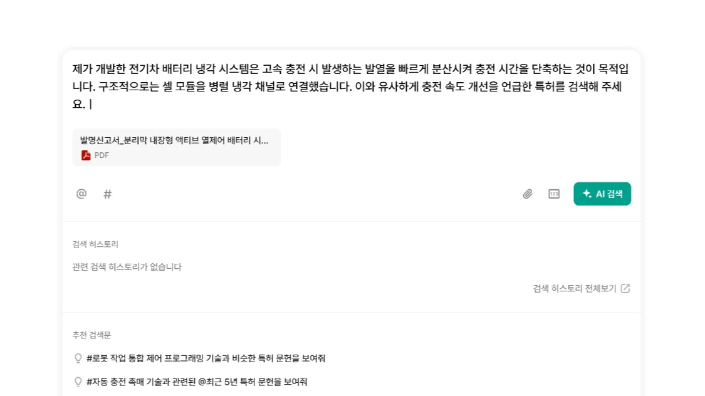Viewport: 705px width, 396px height.
Task: Click the PDF label under attachment name
Action: (102, 155)
